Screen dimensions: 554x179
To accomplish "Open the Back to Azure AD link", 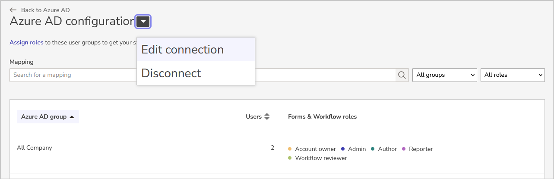I will 45,10.
